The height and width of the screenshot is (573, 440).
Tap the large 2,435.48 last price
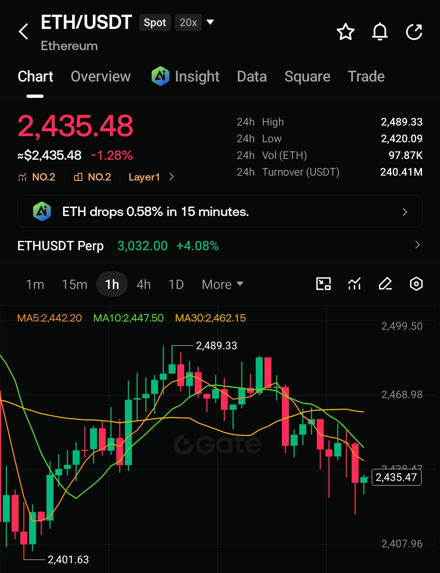point(75,126)
